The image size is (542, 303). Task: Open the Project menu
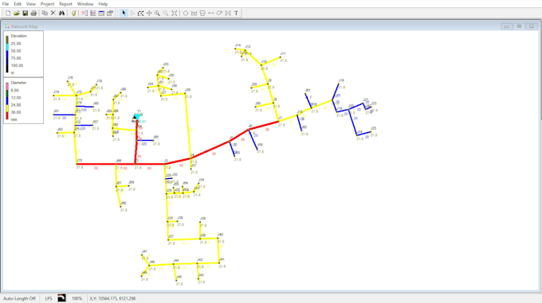[x=47, y=4]
